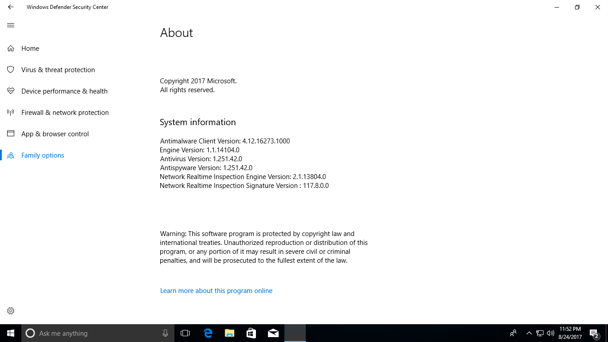Click the Family options people icon
Image resolution: width=608 pixels, height=342 pixels.
pos(11,155)
